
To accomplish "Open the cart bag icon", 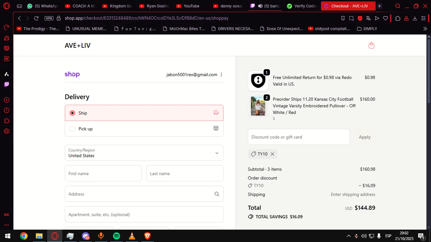I will click(372, 45).
